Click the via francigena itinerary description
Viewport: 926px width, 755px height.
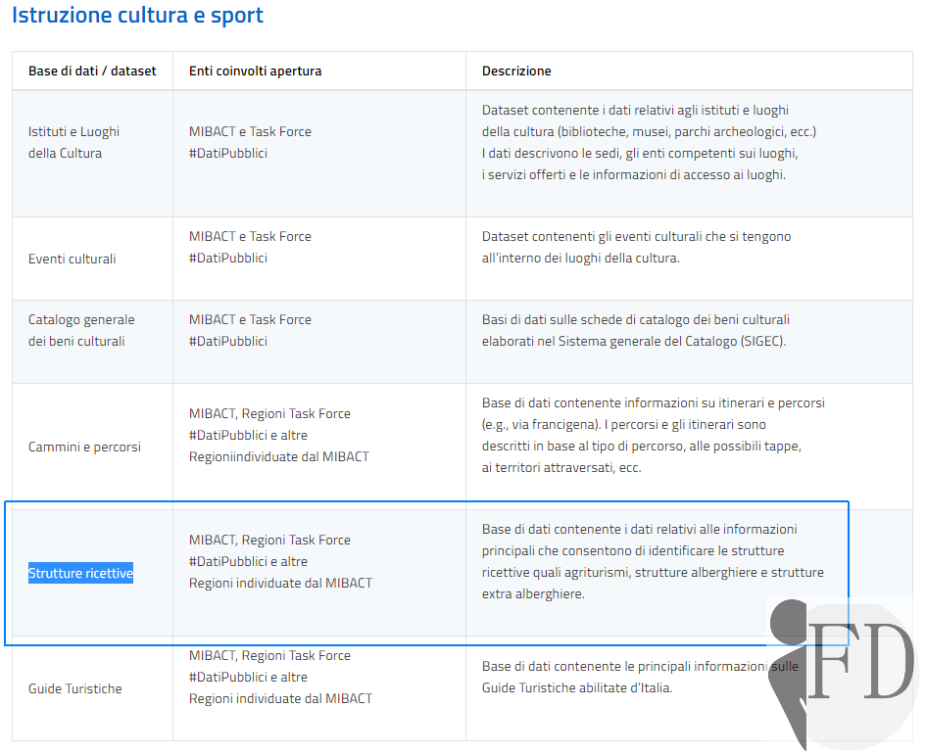[x=654, y=435]
